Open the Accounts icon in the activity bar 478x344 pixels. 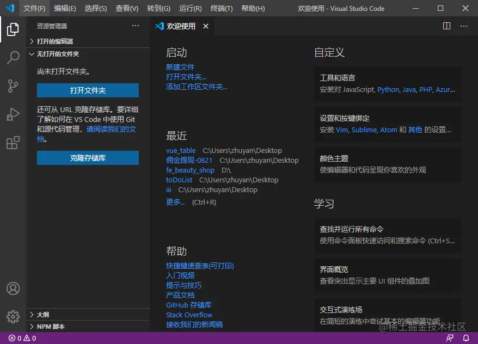coord(13,288)
